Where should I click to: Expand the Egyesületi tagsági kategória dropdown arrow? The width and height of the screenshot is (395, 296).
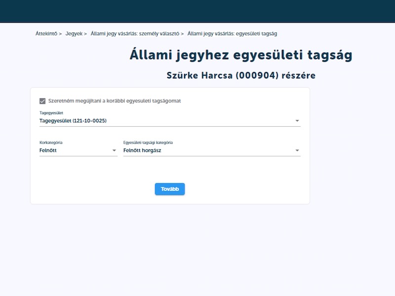tap(297, 150)
